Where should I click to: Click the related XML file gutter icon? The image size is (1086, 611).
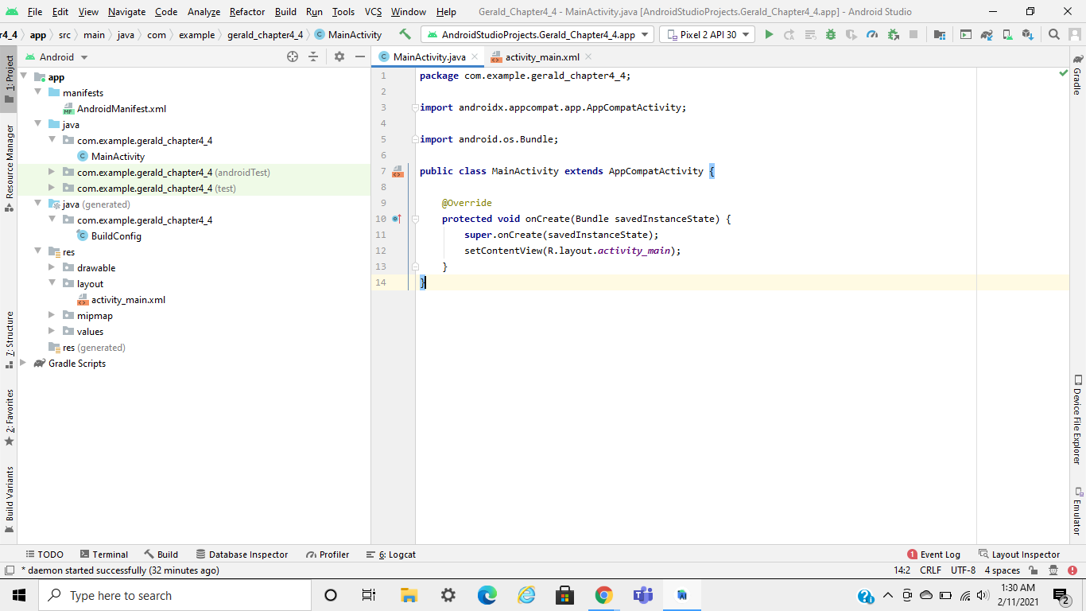pos(398,171)
